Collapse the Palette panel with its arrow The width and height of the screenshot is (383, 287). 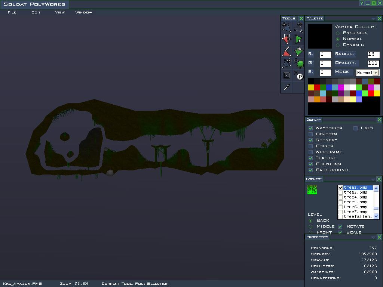tap(373, 19)
